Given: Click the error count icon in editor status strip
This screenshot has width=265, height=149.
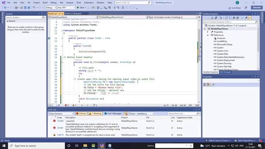Looking at the screenshot, I should coord(66,105).
